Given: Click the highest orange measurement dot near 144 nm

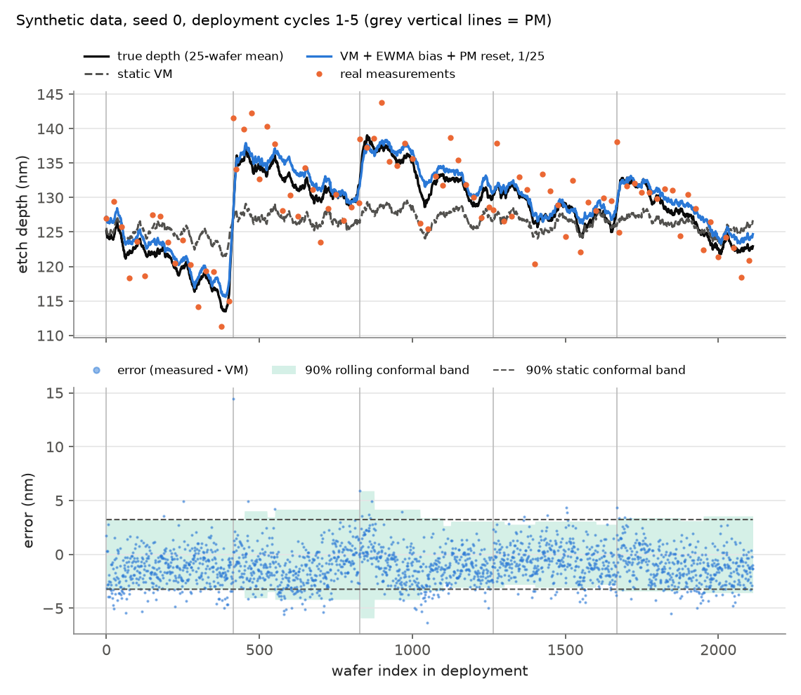Looking at the screenshot, I should point(382,103).
